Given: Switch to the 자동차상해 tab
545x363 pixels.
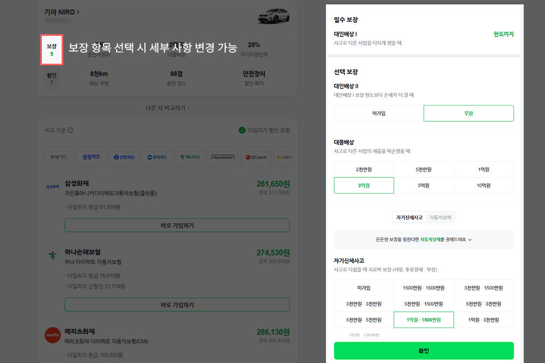Looking at the screenshot, I should pos(440,218).
